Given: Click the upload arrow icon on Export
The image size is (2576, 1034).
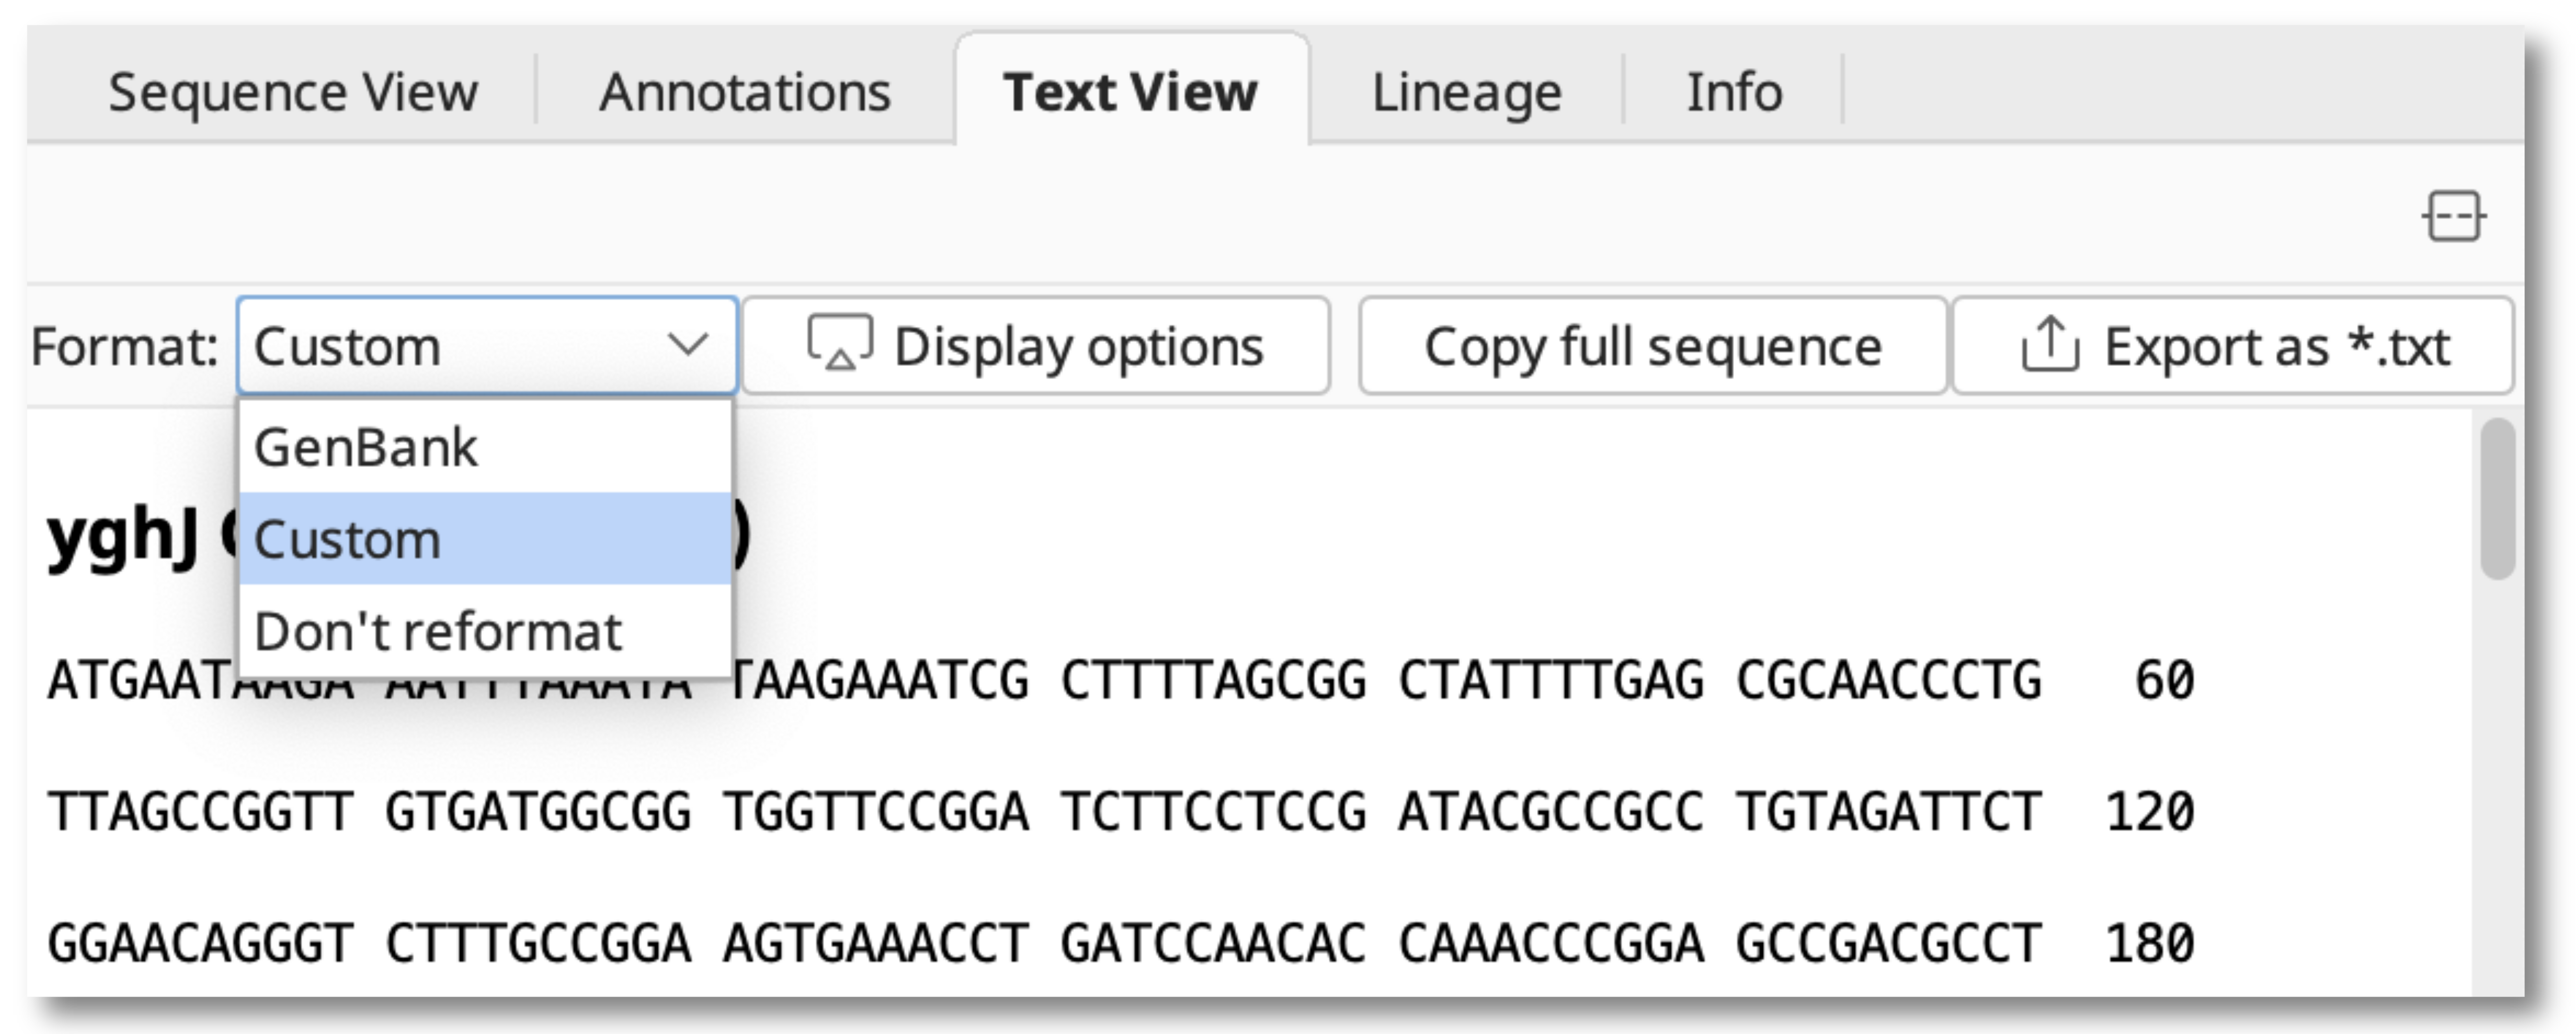Looking at the screenshot, I should pyautogui.click(x=2049, y=345).
